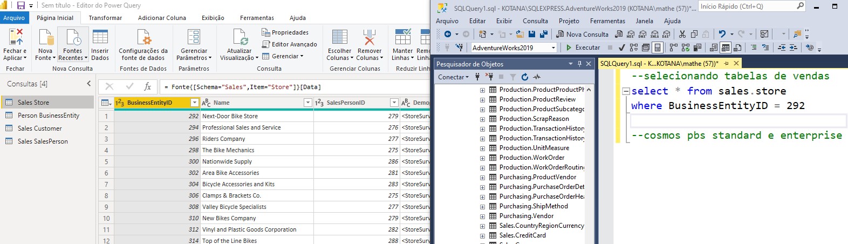Expand the Purchasing.Vendor table node
The height and width of the screenshot is (244, 848).
click(482, 216)
